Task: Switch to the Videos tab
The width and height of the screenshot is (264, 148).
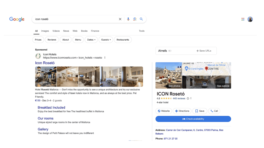Action: (56, 31)
